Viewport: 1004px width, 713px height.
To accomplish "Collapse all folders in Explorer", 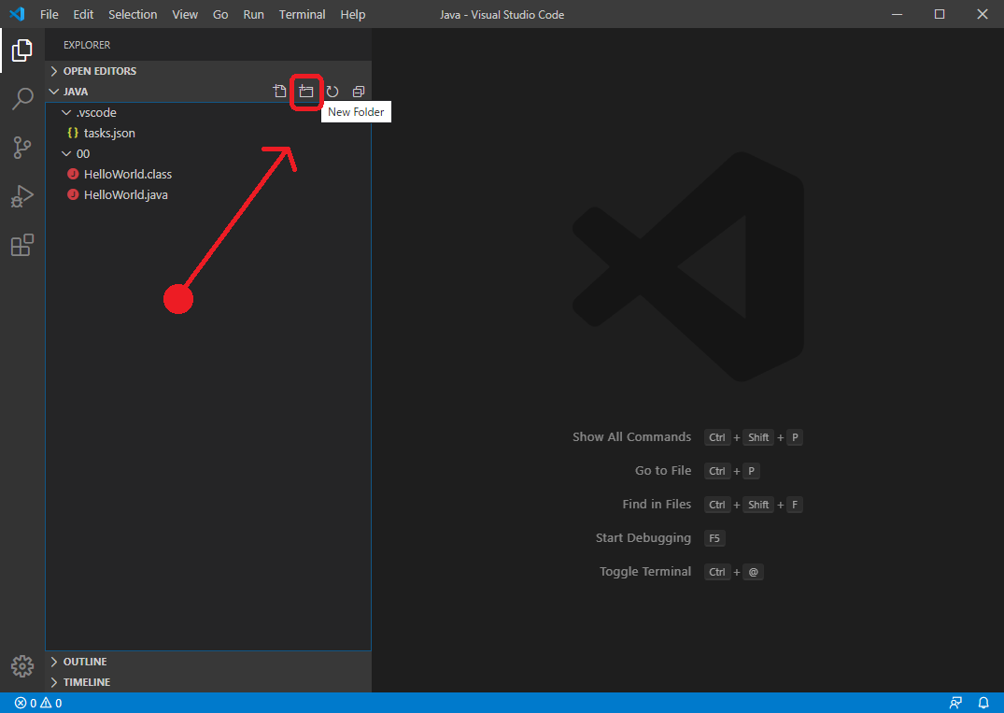I will pyautogui.click(x=359, y=92).
